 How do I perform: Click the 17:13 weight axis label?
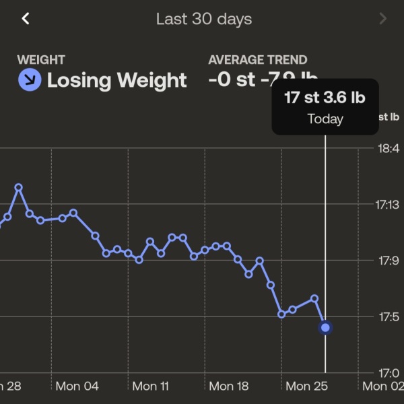[x=388, y=204]
